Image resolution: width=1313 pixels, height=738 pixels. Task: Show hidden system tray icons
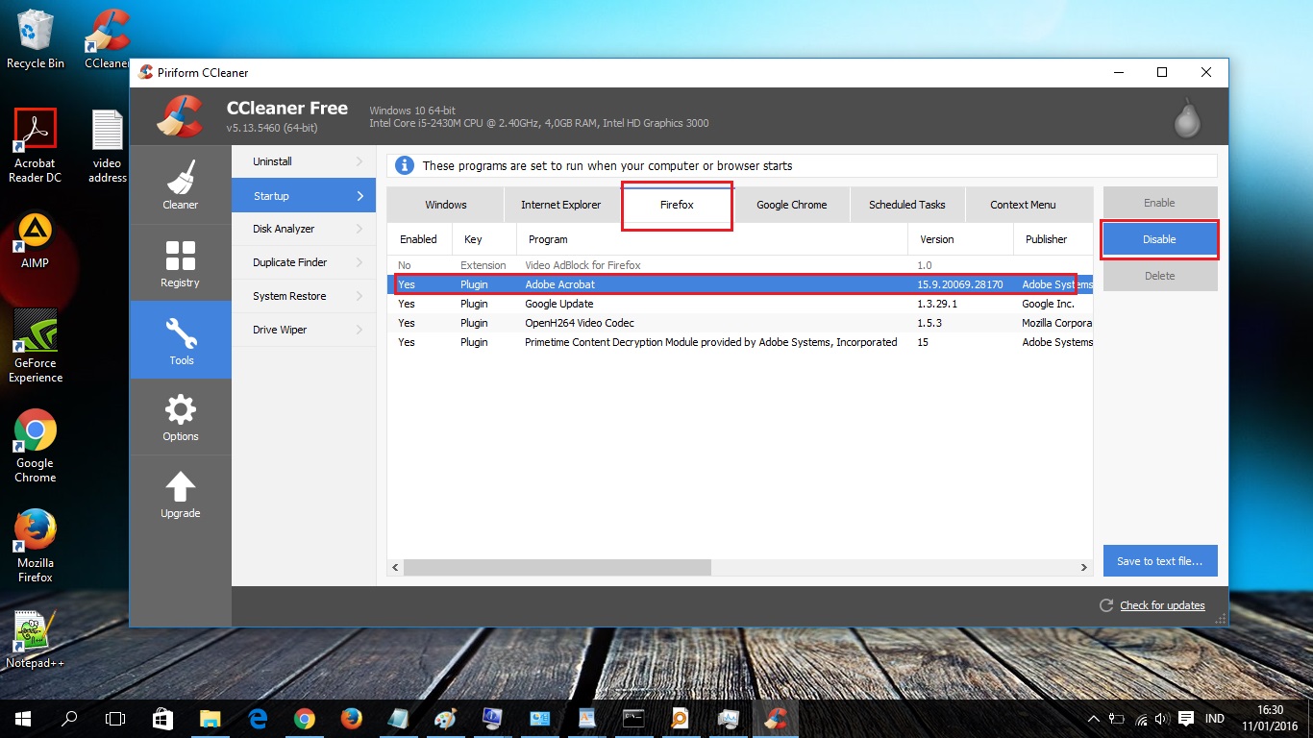pos(1094,719)
